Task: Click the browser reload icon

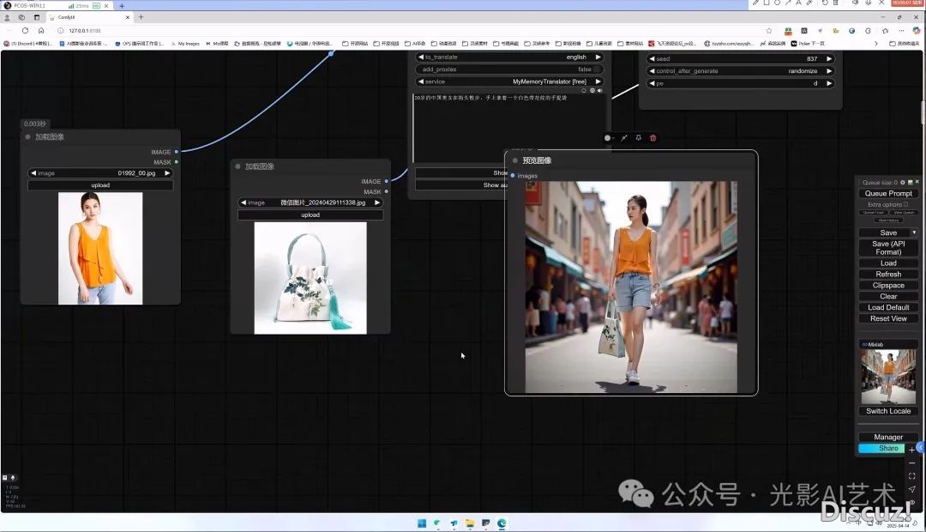Action: pyautogui.click(x=25, y=30)
